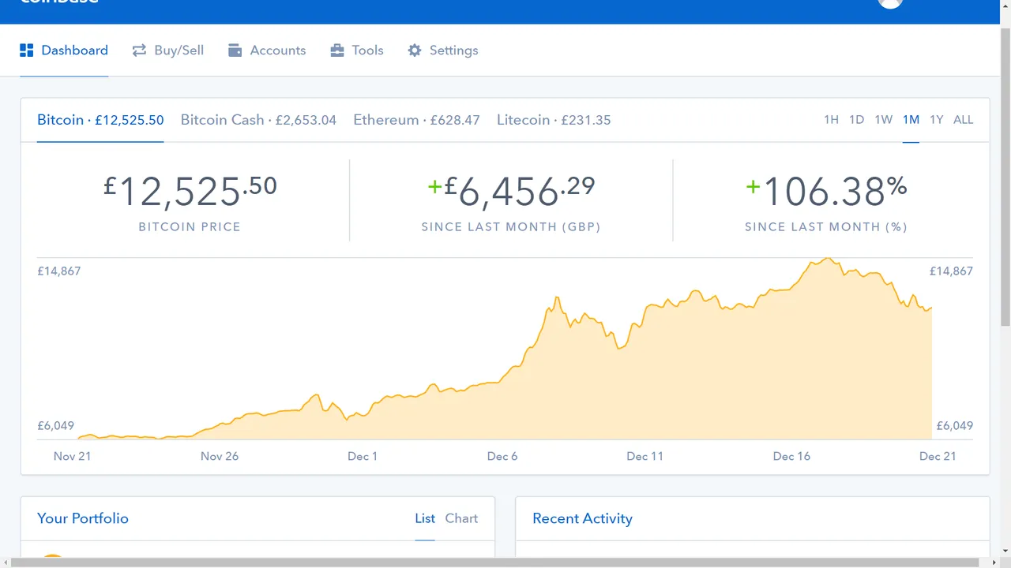1011x568 pixels.
Task: Open the user avatar in header
Action: click(x=890, y=2)
